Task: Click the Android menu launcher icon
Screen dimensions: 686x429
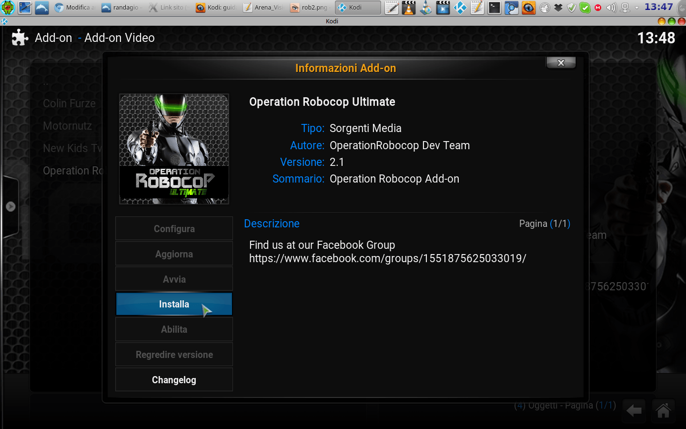Action: (x=8, y=7)
